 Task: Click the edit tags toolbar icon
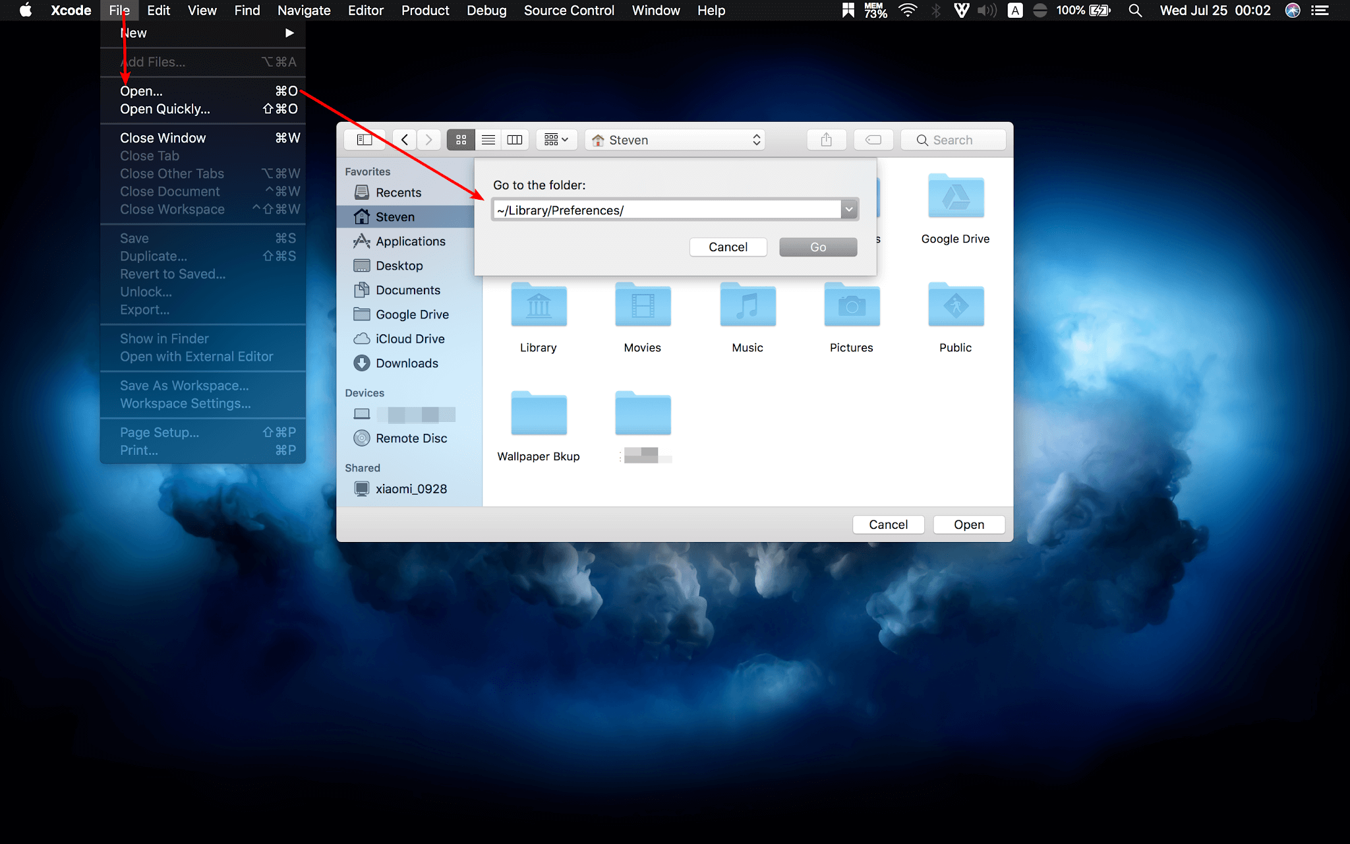click(x=873, y=140)
